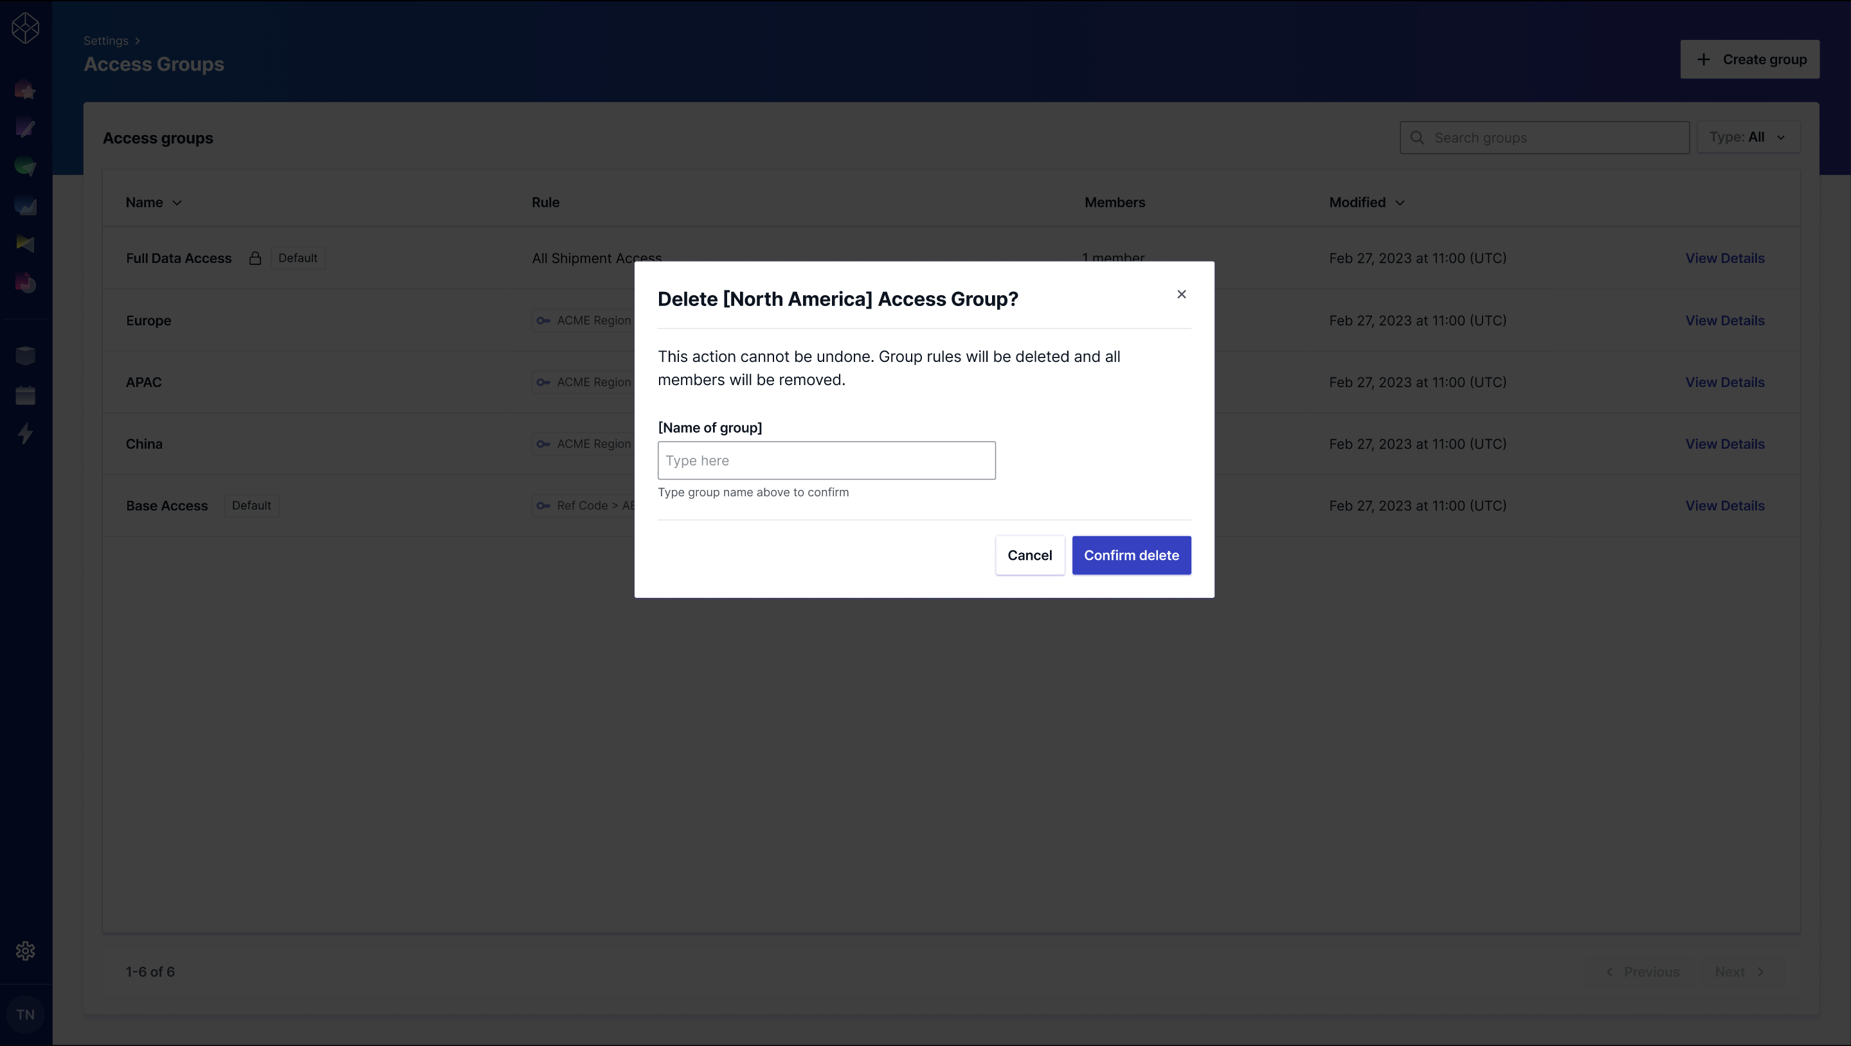The image size is (1851, 1046).
Task: Click the Ref Code rule tag in Base Access row
Action: 584,506
